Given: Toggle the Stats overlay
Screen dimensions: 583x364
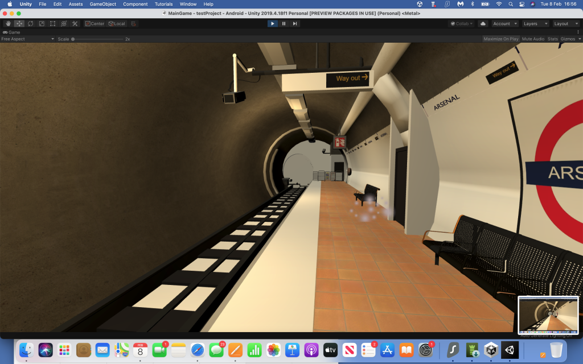Looking at the screenshot, I should [552, 39].
